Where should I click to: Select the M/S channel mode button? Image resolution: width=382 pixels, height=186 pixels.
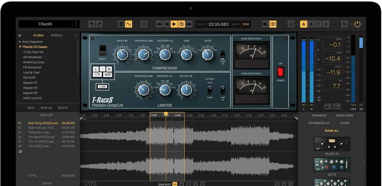[x=107, y=75]
